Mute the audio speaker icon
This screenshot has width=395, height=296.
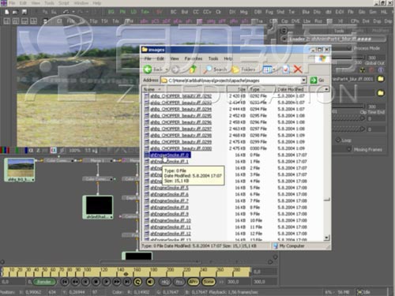pyautogui.click(x=150, y=282)
